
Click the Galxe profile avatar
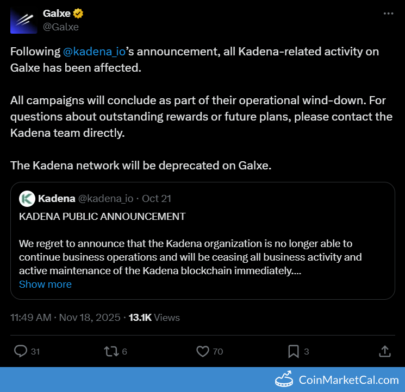pyautogui.click(x=23, y=20)
